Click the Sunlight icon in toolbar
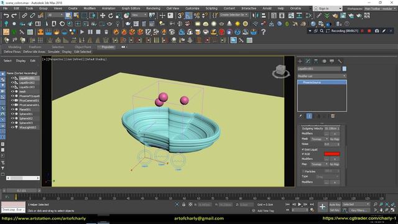Image resolution: width=398 pixels, height=224 pixels. pos(238,24)
